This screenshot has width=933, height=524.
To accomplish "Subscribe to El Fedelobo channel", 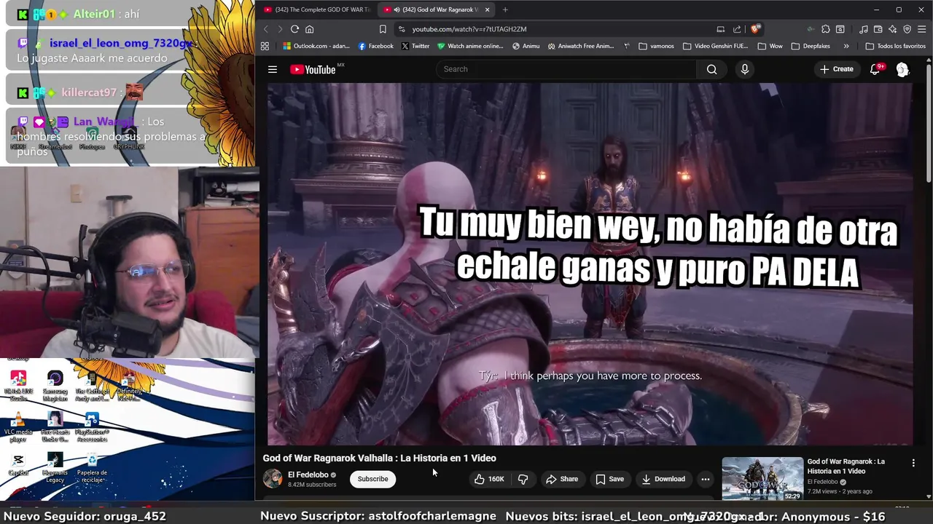I will (372, 479).
